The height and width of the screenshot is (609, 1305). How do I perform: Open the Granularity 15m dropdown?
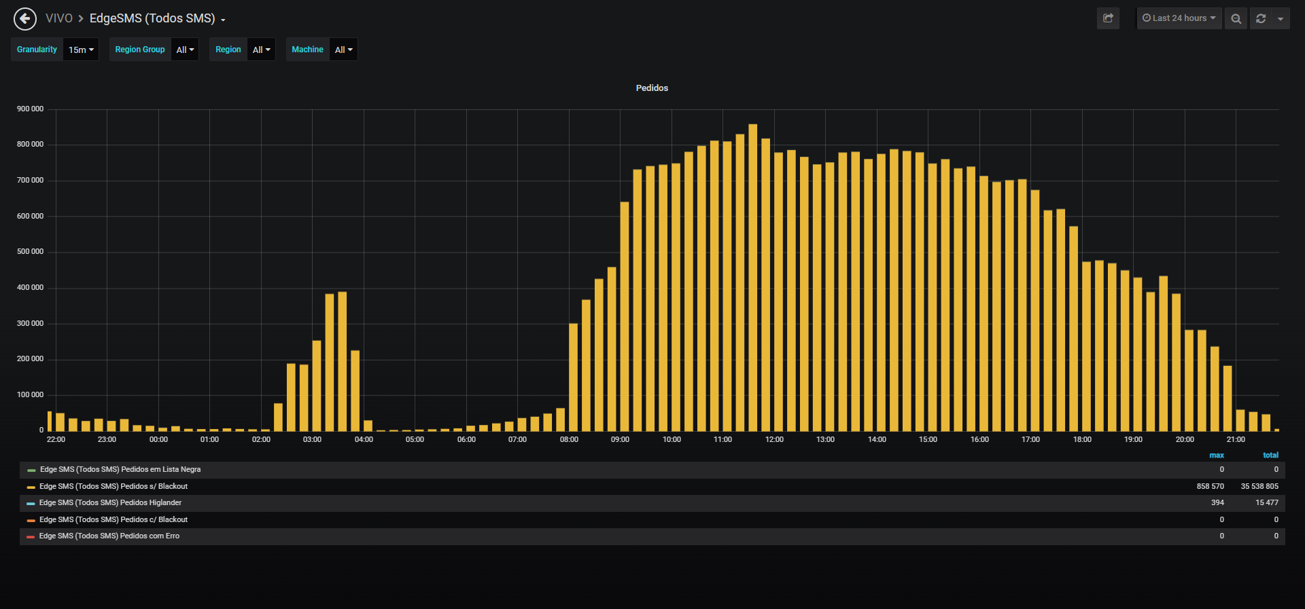click(81, 50)
